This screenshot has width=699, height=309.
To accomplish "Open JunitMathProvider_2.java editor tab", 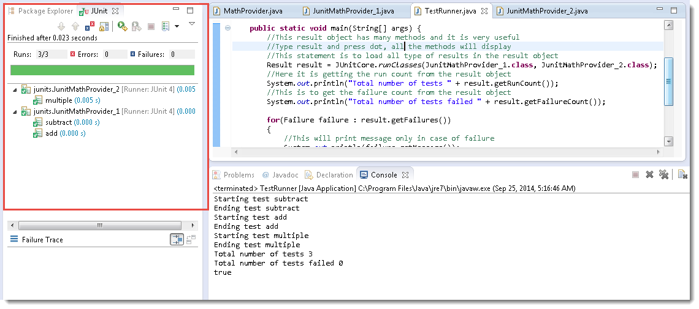I will click(x=542, y=10).
